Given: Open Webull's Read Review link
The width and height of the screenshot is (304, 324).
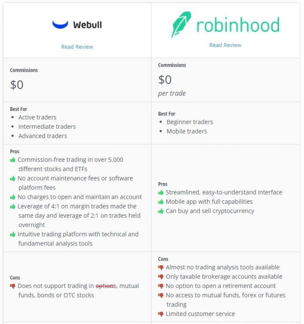Looking at the screenshot, I should coord(77,47).
